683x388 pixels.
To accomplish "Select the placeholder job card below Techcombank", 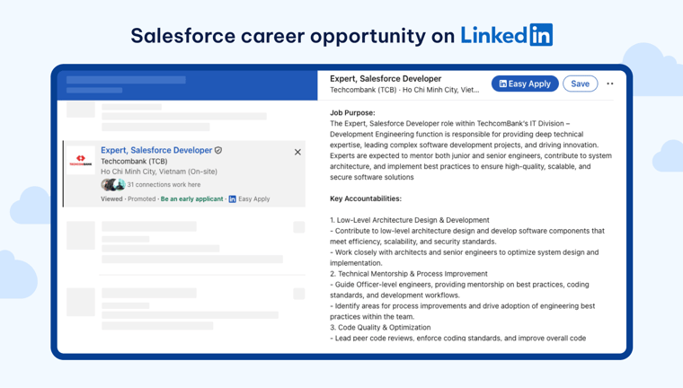I will [184, 241].
